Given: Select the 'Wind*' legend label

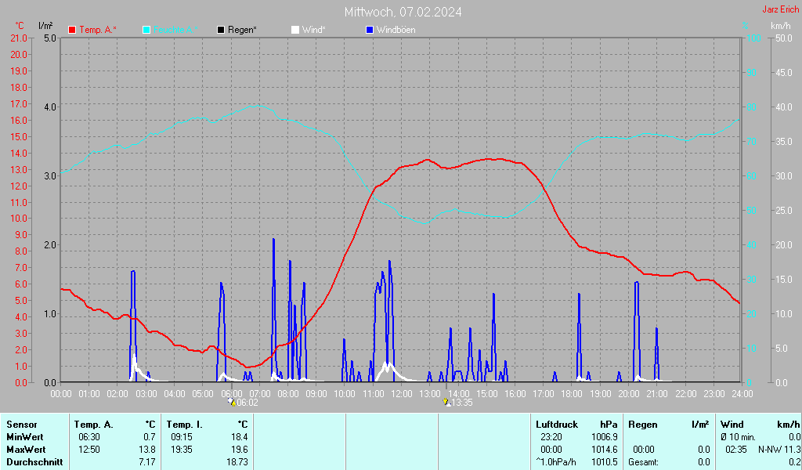Looking at the screenshot, I should 313,31.
